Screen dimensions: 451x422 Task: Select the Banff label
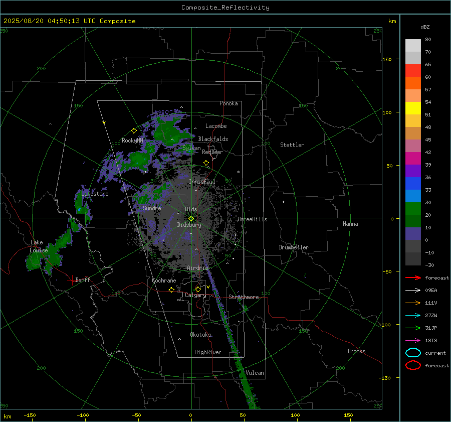[83, 279]
